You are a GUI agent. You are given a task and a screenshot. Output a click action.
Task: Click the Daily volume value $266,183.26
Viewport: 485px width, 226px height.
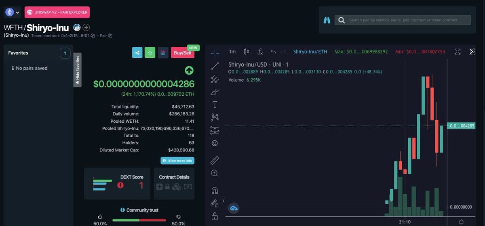point(181,114)
